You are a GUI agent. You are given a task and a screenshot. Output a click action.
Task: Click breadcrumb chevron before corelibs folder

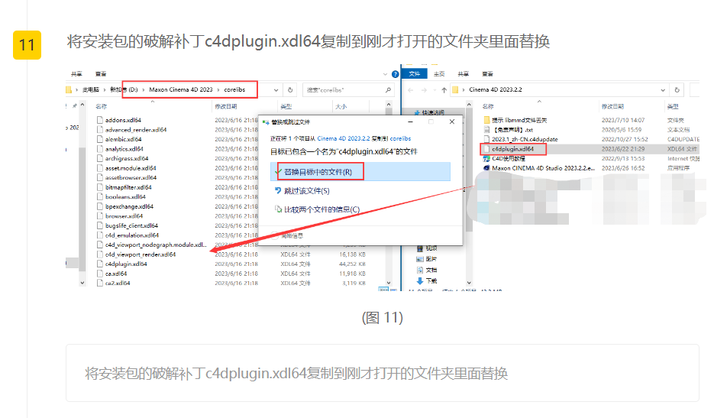tap(218, 90)
